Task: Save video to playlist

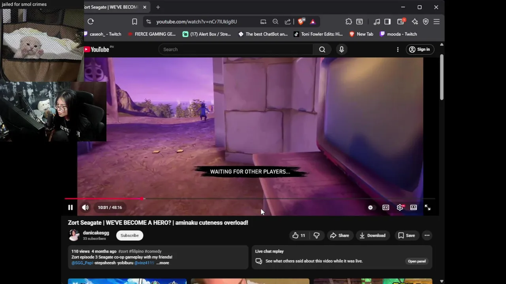Action: pyautogui.click(x=406, y=235)
